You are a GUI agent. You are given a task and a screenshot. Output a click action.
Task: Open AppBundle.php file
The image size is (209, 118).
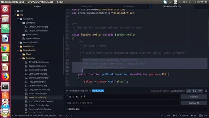[33, 38]
